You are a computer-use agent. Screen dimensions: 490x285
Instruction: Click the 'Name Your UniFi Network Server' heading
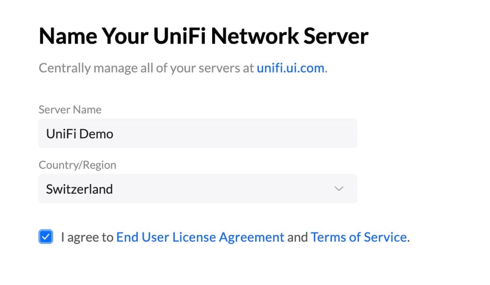pyautogui.click(x=203, y=36)
